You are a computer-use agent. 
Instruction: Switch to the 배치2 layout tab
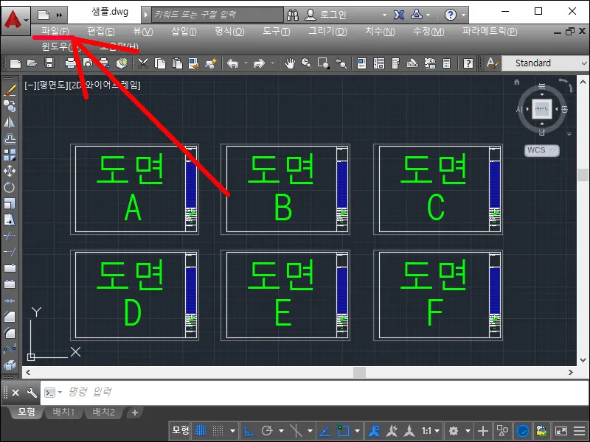point(103,413)
